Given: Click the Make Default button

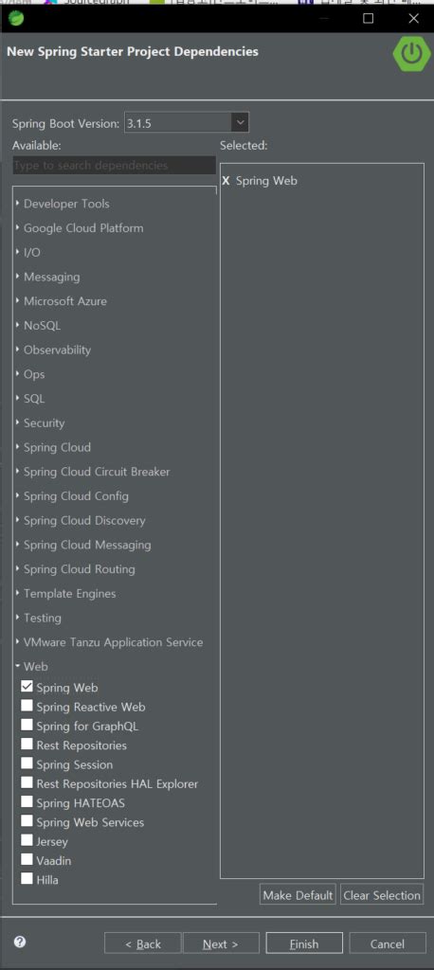Looking at the screenshot, I should pyautogui.click(x=298, y=895).
